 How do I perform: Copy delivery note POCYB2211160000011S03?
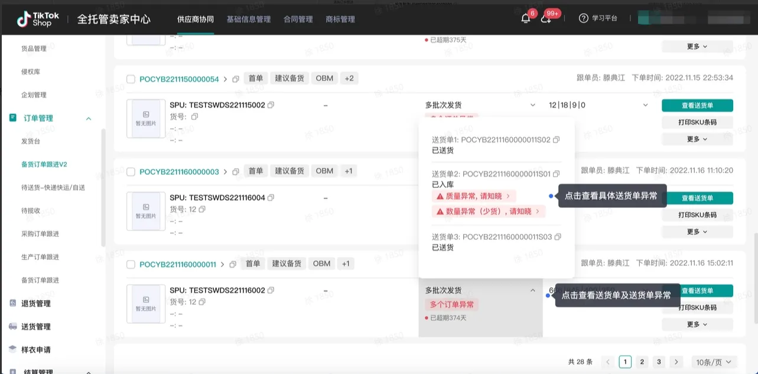pos(557,237)
